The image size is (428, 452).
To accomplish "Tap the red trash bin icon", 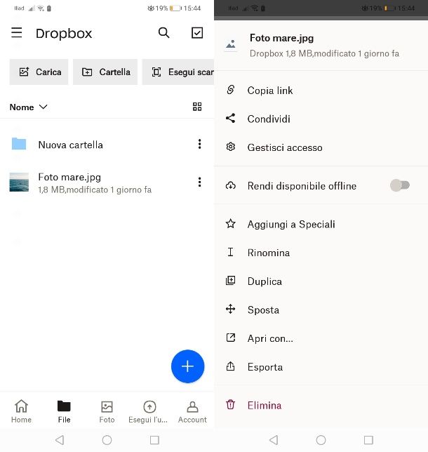I will 231,405.
